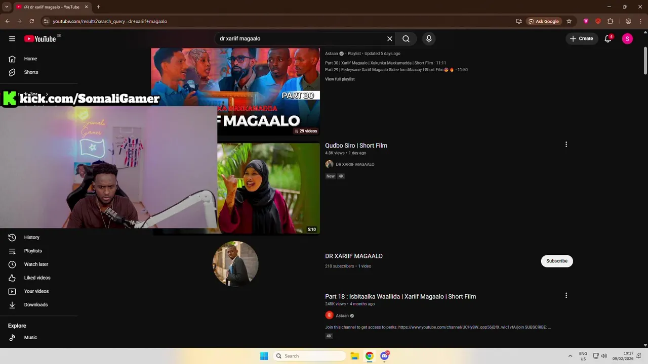Bookmark this page with star icon

click(x=569, y=21)
